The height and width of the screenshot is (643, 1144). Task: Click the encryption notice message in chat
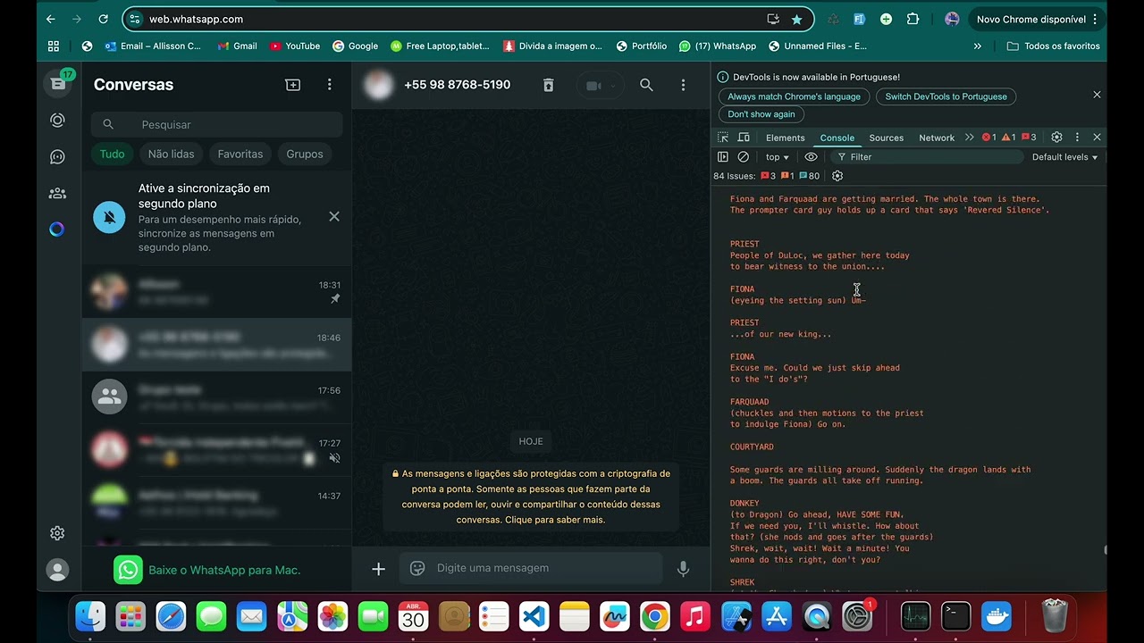tap(531, 497)
